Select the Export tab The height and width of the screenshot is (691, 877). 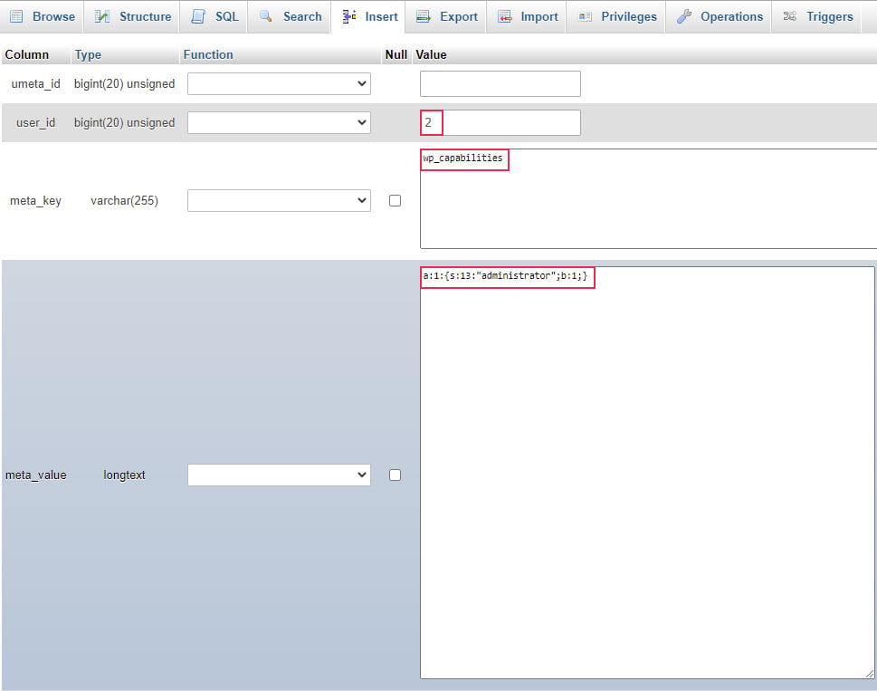pos(446,17)
